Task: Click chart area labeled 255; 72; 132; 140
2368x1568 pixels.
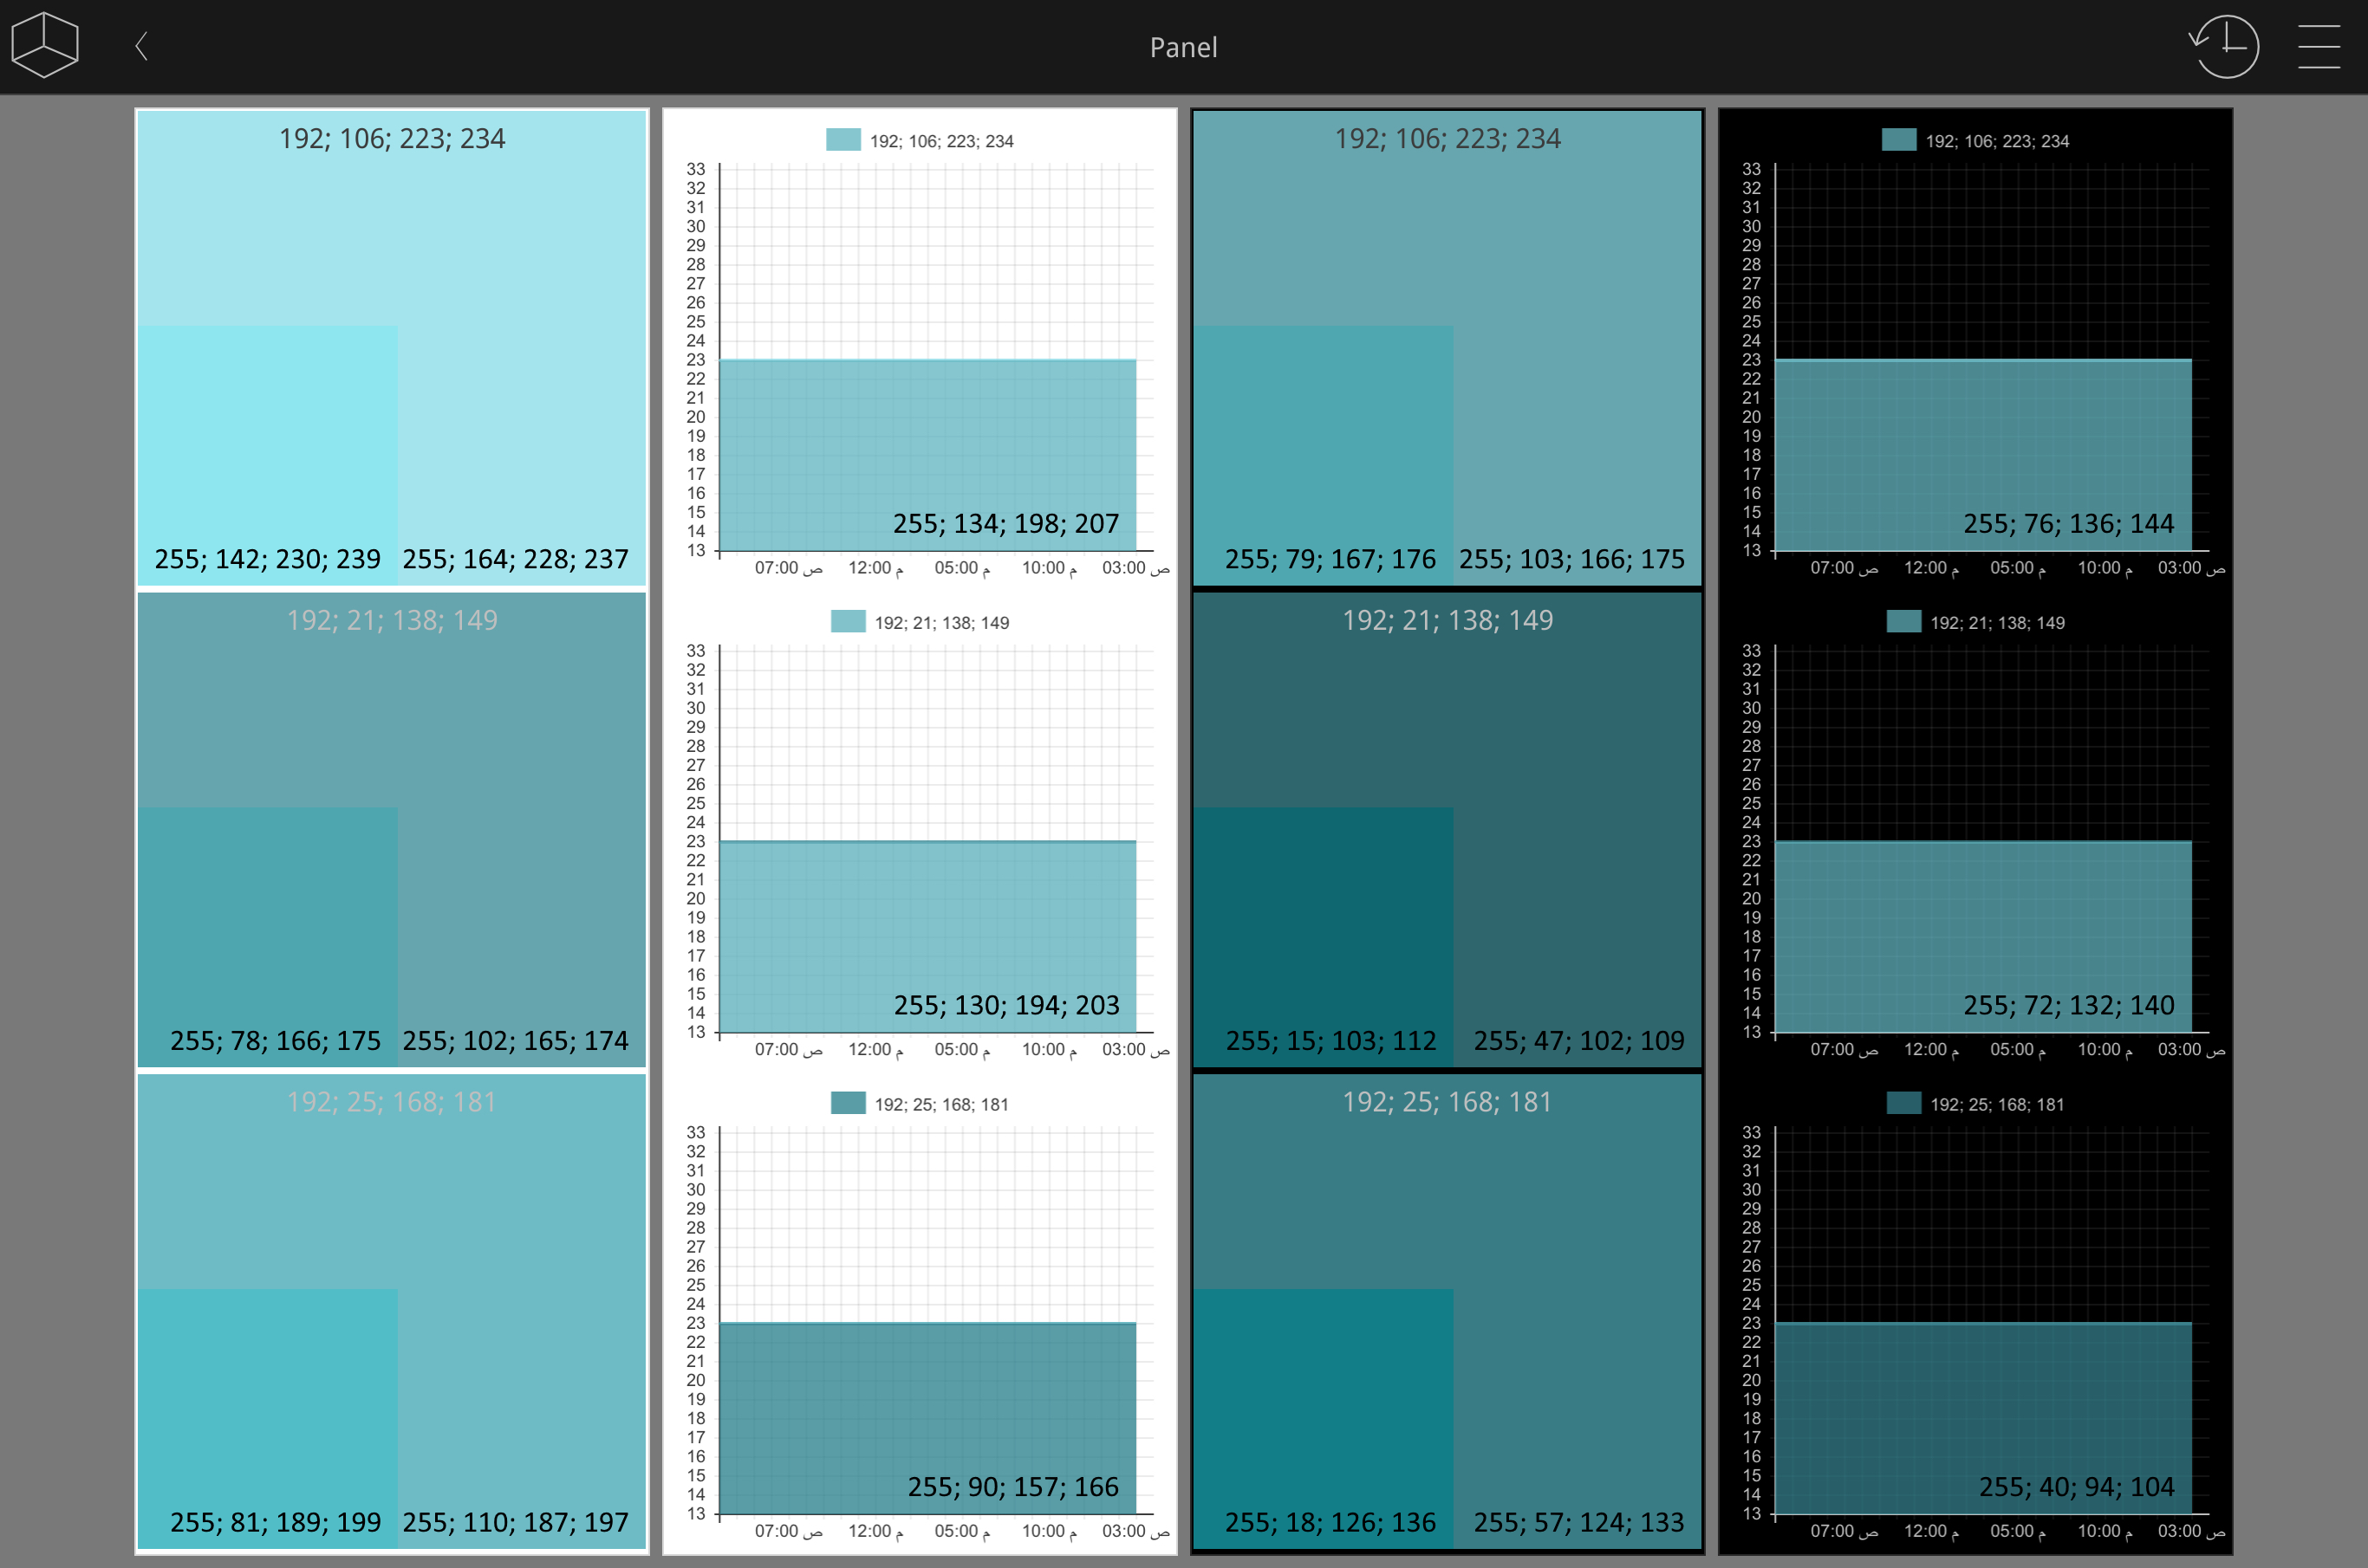Action: click(1983, 936)
